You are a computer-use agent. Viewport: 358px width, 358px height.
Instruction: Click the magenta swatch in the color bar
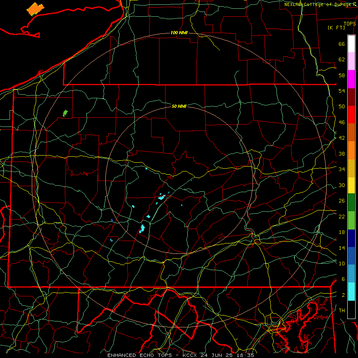pos(351,79)
